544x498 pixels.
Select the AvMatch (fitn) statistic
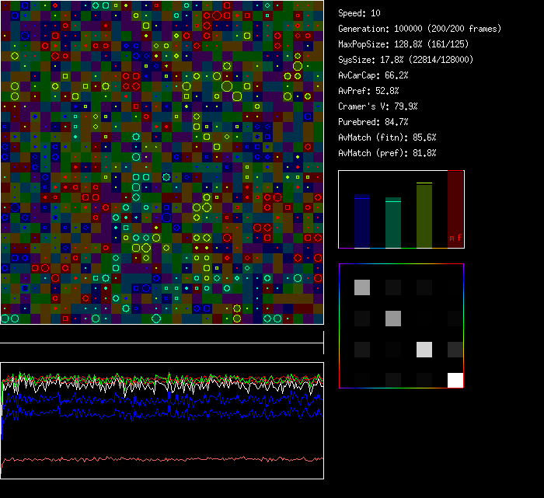tap(387, 138)
